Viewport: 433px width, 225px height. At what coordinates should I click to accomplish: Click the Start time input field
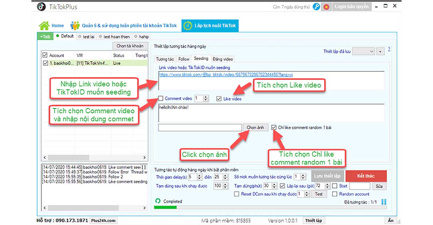360,186
